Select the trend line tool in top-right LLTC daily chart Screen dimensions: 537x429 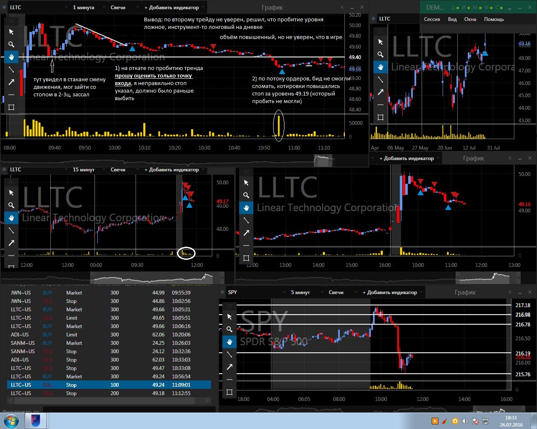click(381, 80)
